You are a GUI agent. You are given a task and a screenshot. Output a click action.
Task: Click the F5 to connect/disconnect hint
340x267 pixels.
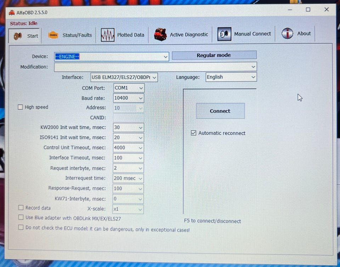[212, 221]
